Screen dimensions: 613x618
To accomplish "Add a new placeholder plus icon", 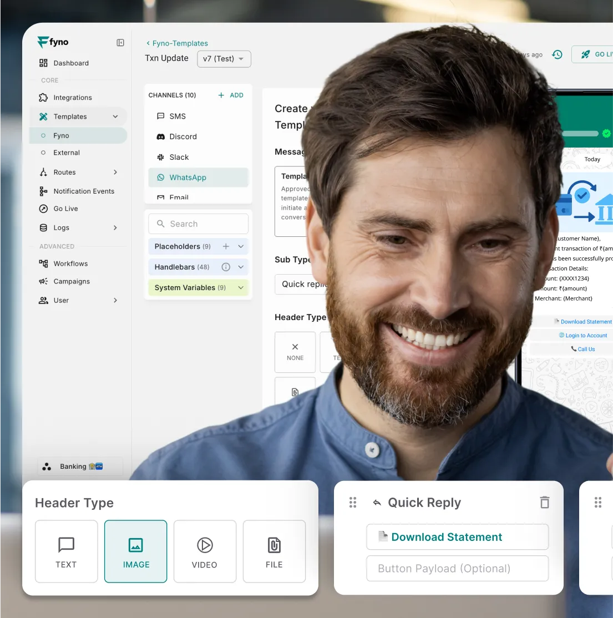I will point(226,246).
